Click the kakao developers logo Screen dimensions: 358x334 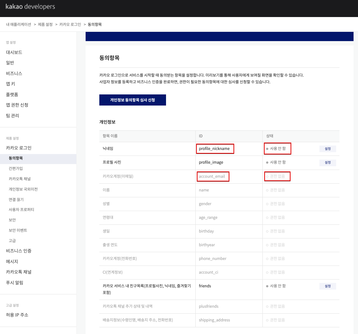(30, 7)
